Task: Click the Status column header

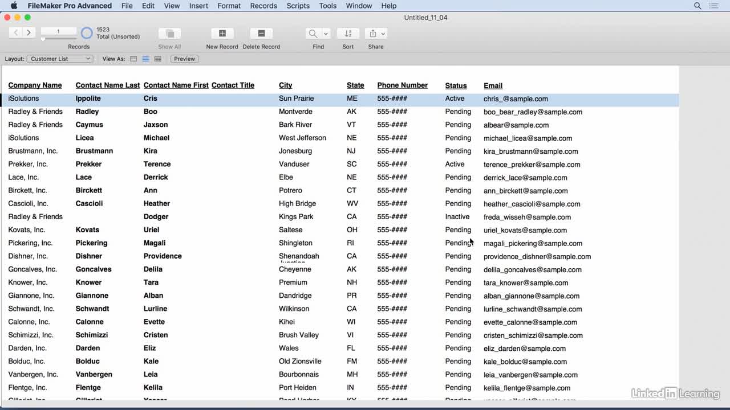Action: (x=456, y=85)
